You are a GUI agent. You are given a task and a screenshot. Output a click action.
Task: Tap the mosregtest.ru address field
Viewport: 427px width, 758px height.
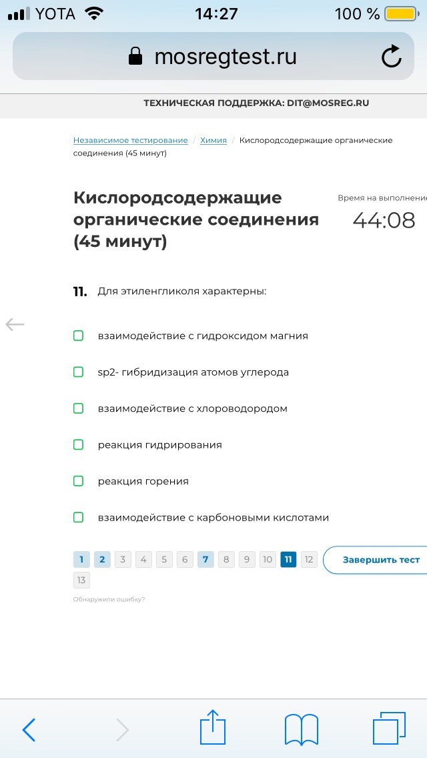coord(213,56)
